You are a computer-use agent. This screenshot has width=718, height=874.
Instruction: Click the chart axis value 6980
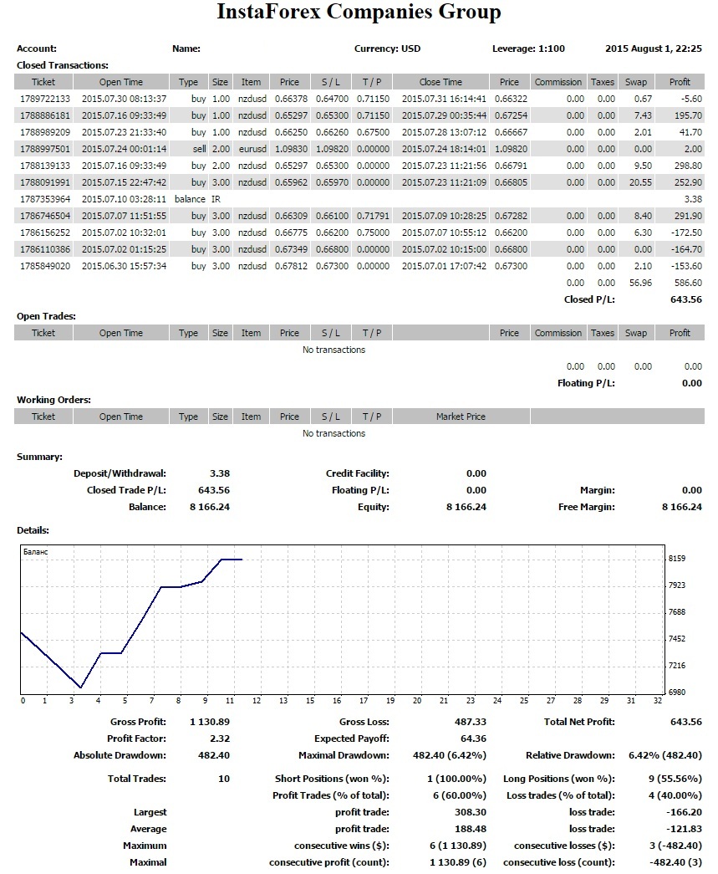(x=677, y=692)
